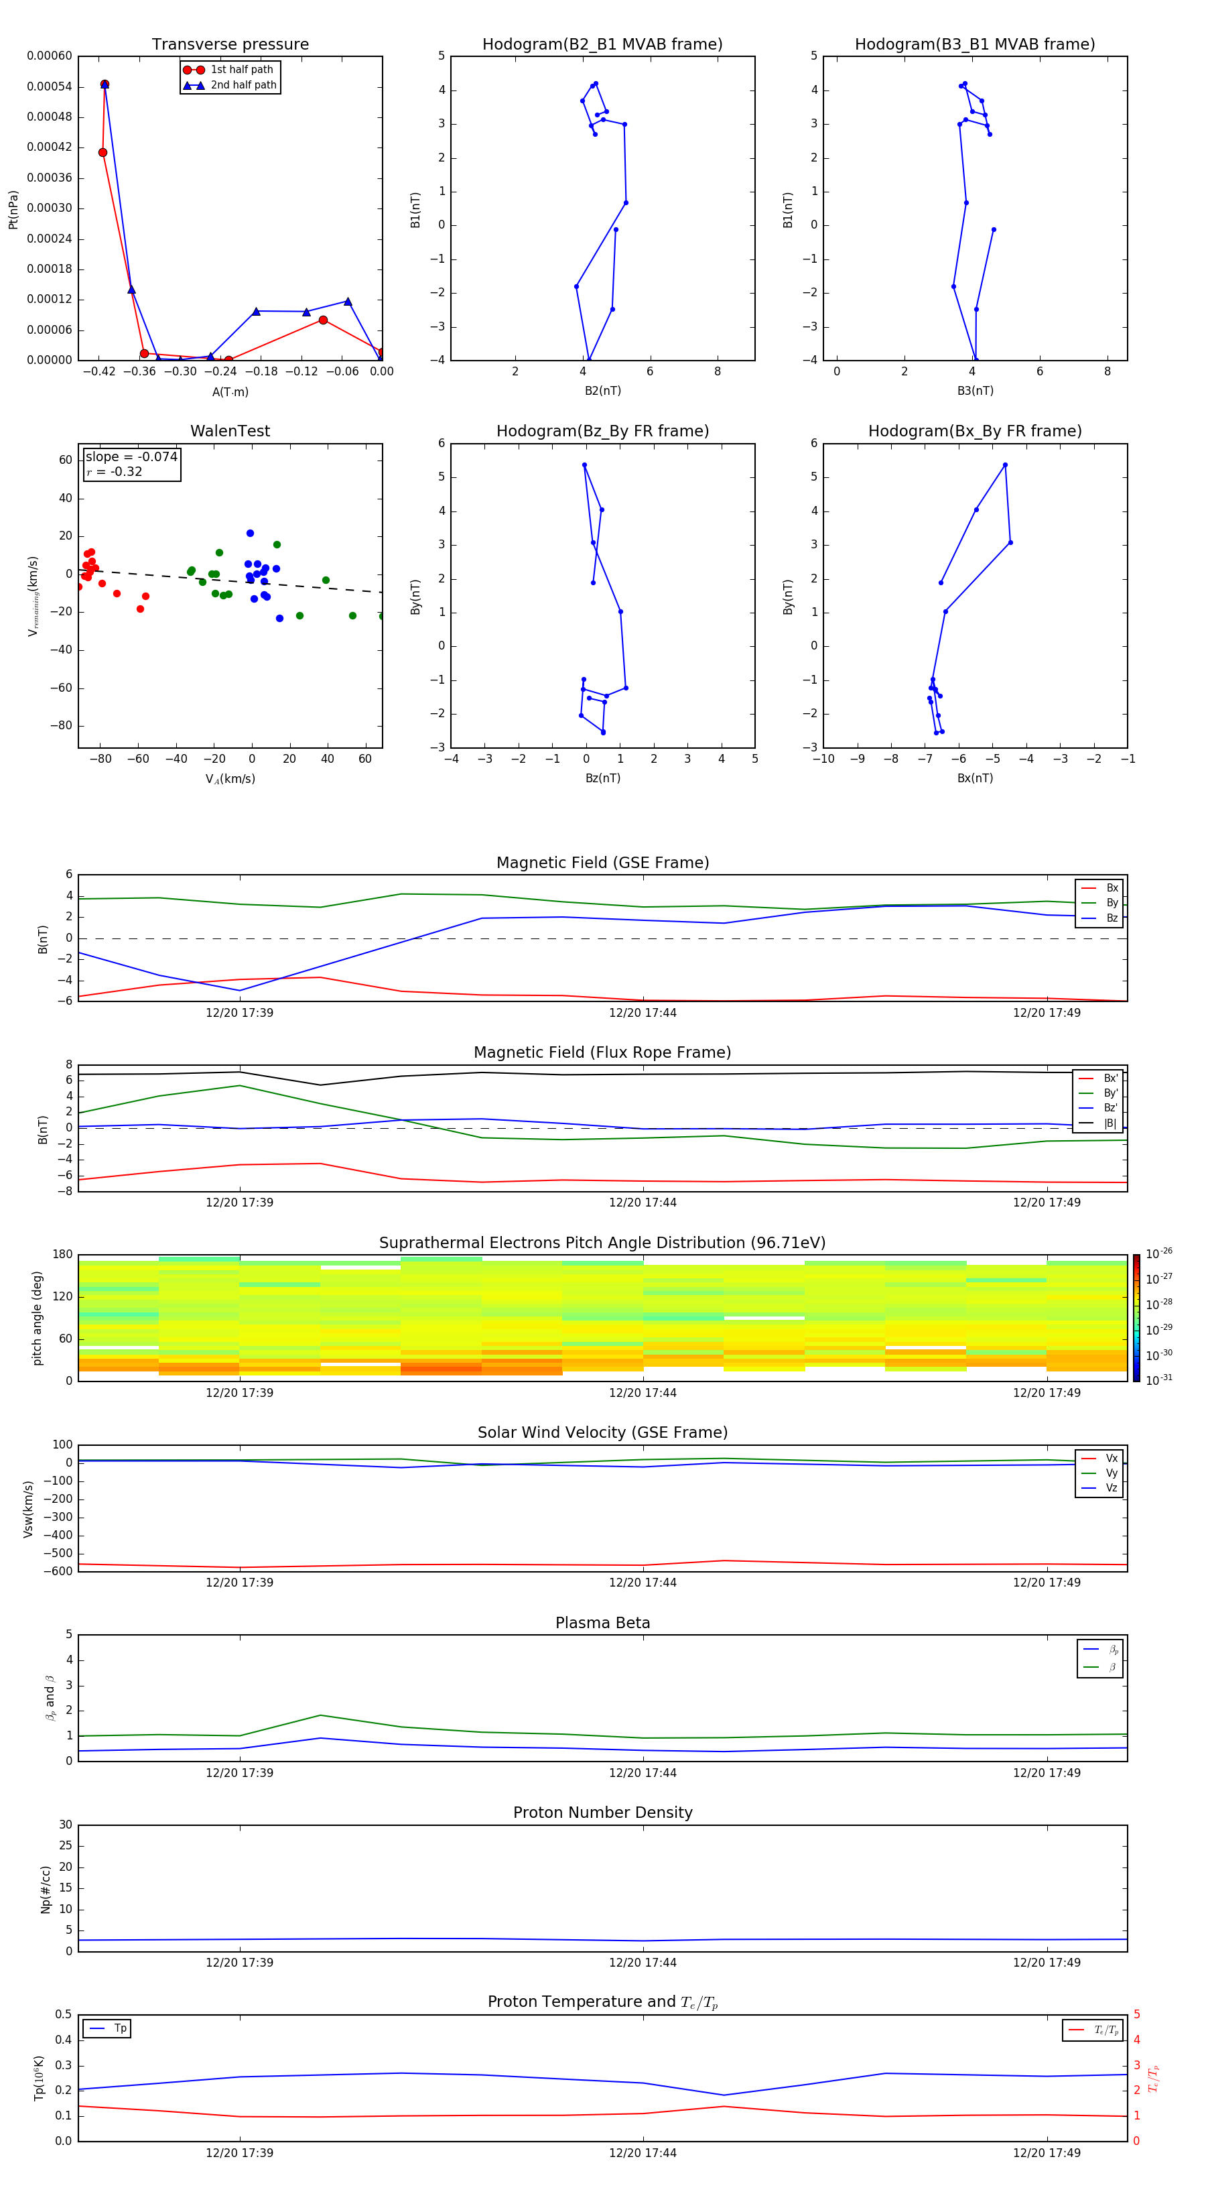1206x2212 pixels.
Task: Select the Vx entry in solar wind legend
Action: (1099, 1458)
